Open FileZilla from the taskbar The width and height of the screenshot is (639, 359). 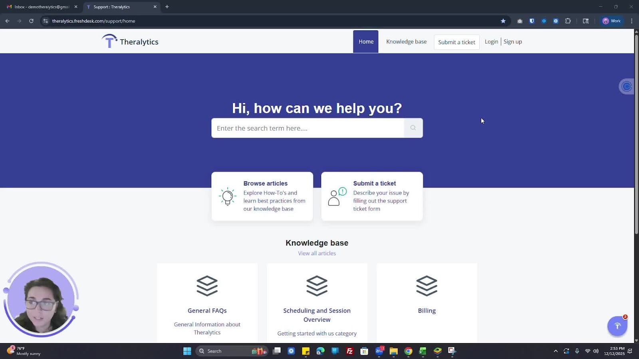(349, 351)
